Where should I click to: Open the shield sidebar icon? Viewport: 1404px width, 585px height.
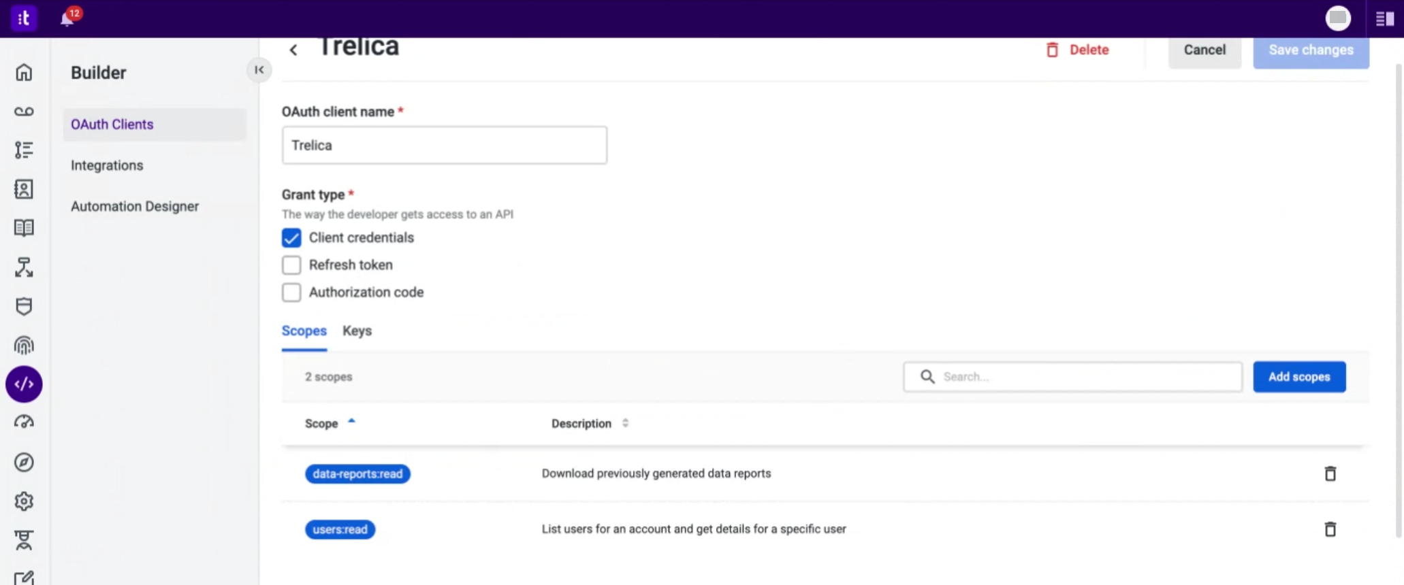(x=24, y=306)
